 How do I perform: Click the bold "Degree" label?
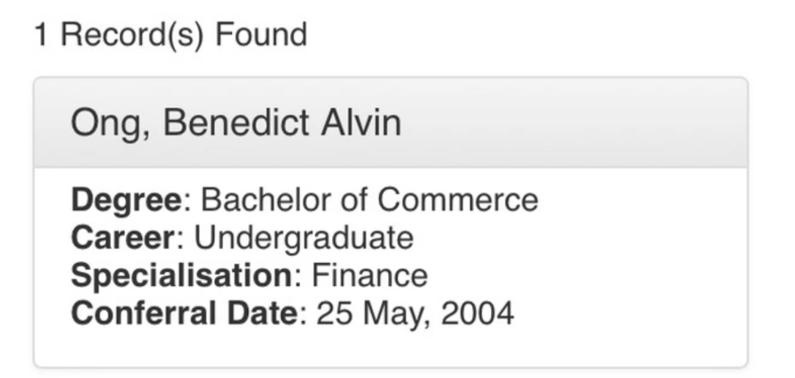[125, 199]
